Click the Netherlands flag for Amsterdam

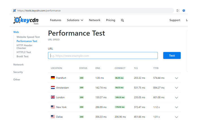pyautogui.click(x=53, y=88)
